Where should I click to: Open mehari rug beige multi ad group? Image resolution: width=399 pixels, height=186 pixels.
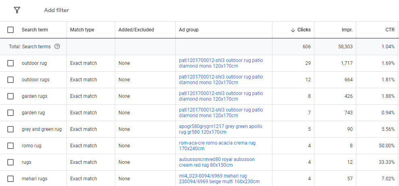[x=219, y=179]
